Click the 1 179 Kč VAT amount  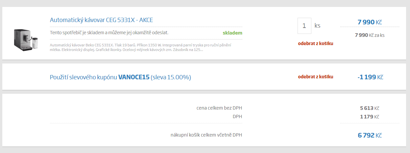[370, 117]
